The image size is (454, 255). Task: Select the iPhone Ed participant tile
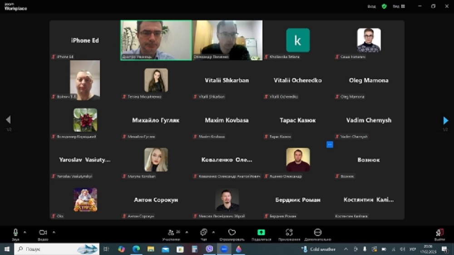pyautogui.click(x=85, y=40)
